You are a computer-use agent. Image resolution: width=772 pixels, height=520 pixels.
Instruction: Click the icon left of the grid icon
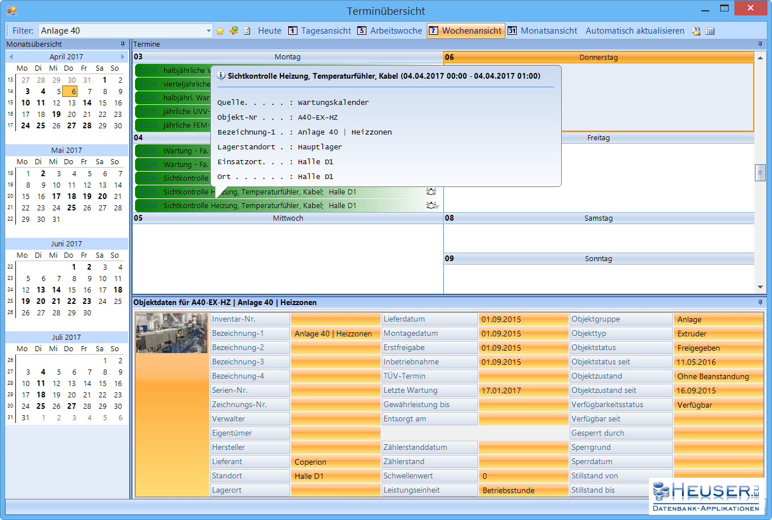696,31
